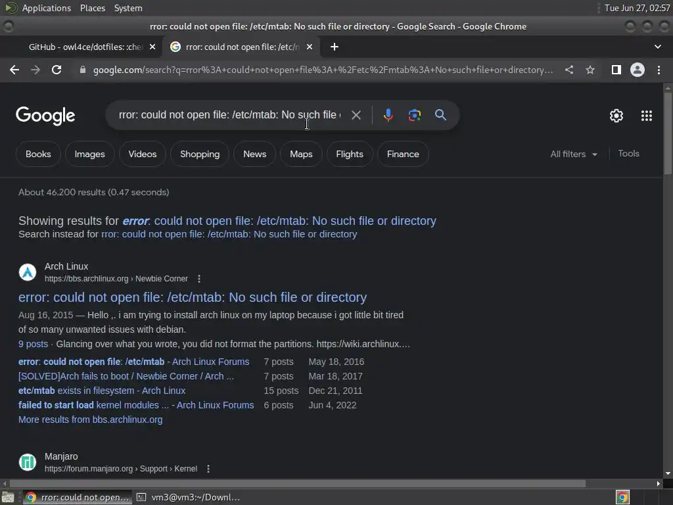Submit search with magnifier icon

coord(440,115)
